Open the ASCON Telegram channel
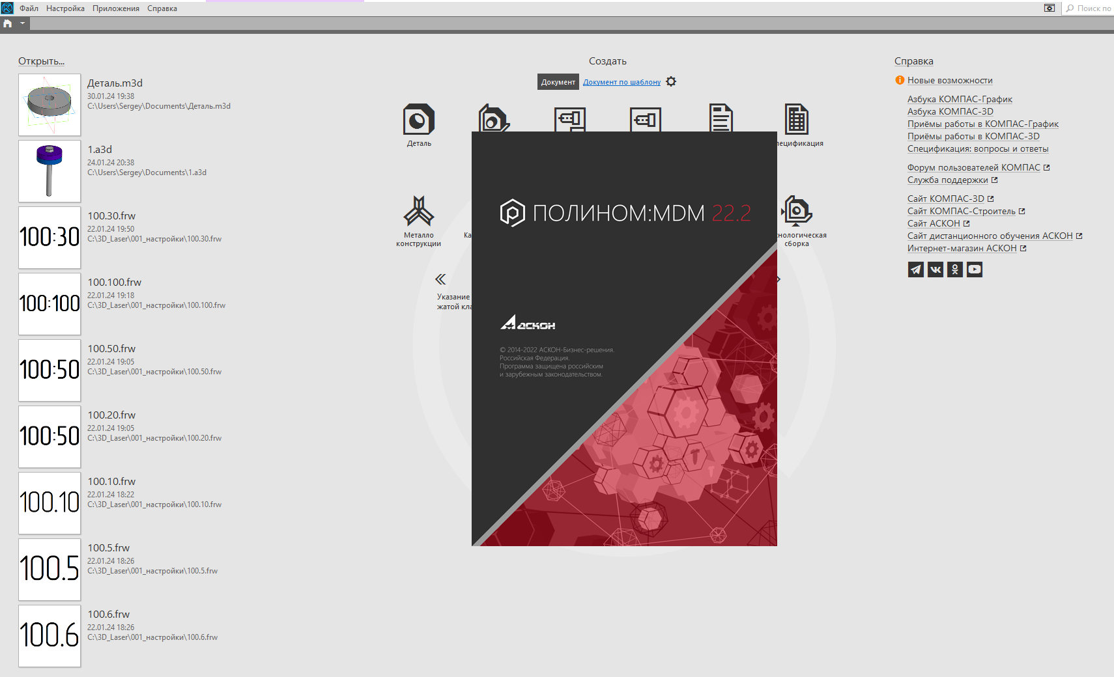The width and height of the screenshot is (1114, 677). (916, 269)
